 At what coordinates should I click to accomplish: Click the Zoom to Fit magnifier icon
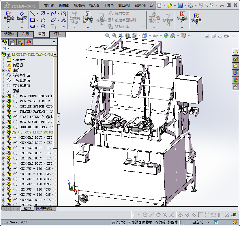[x=108, y=35]
